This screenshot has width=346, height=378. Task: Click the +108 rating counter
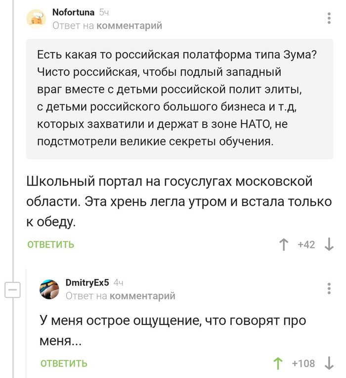coord(303,363)
